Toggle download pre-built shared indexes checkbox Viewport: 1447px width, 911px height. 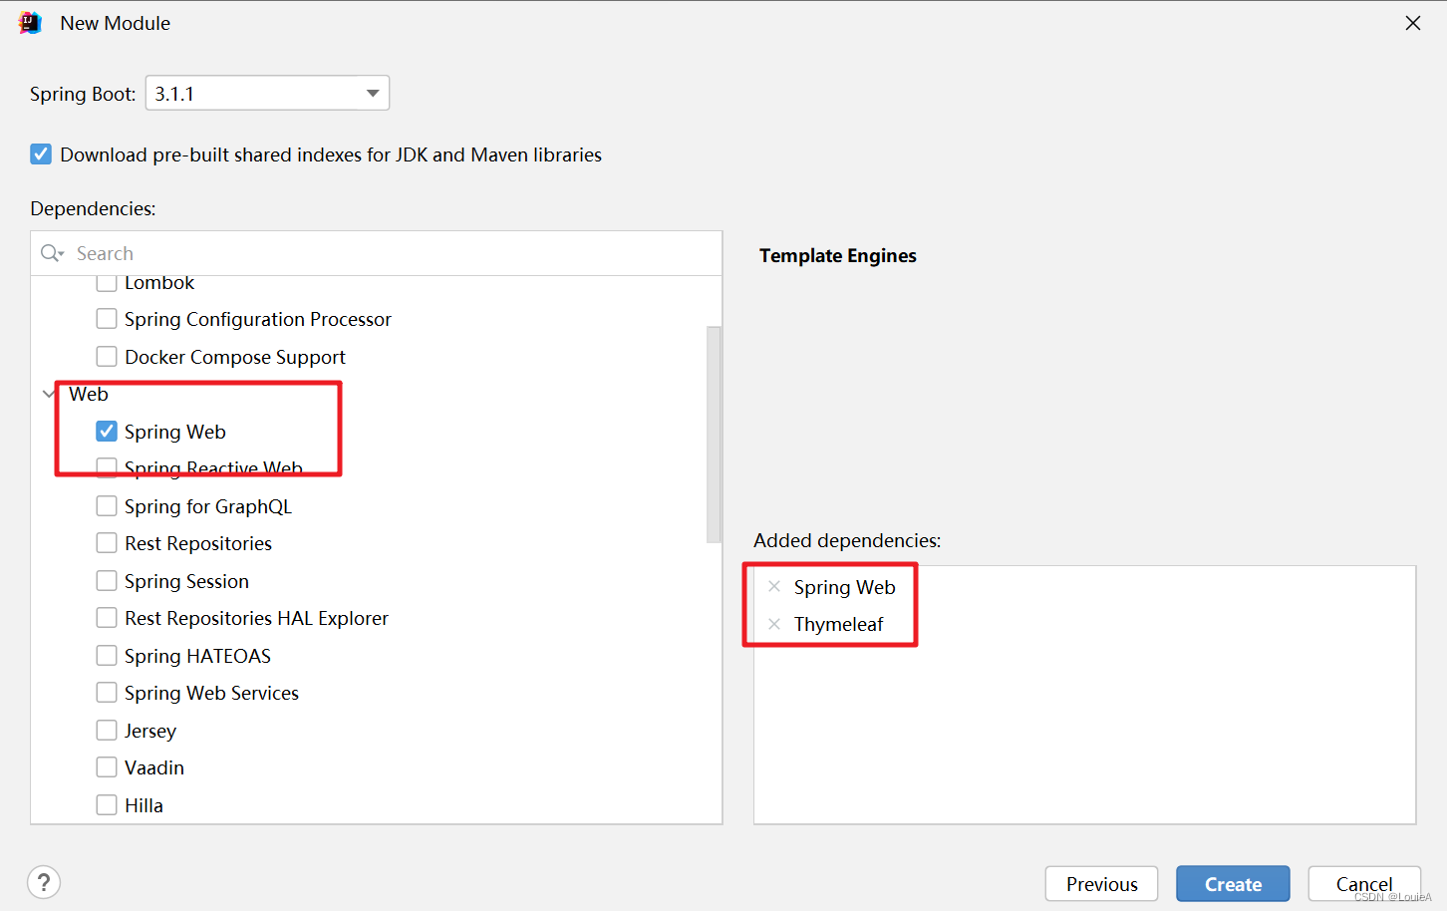[x=41, y=154]
